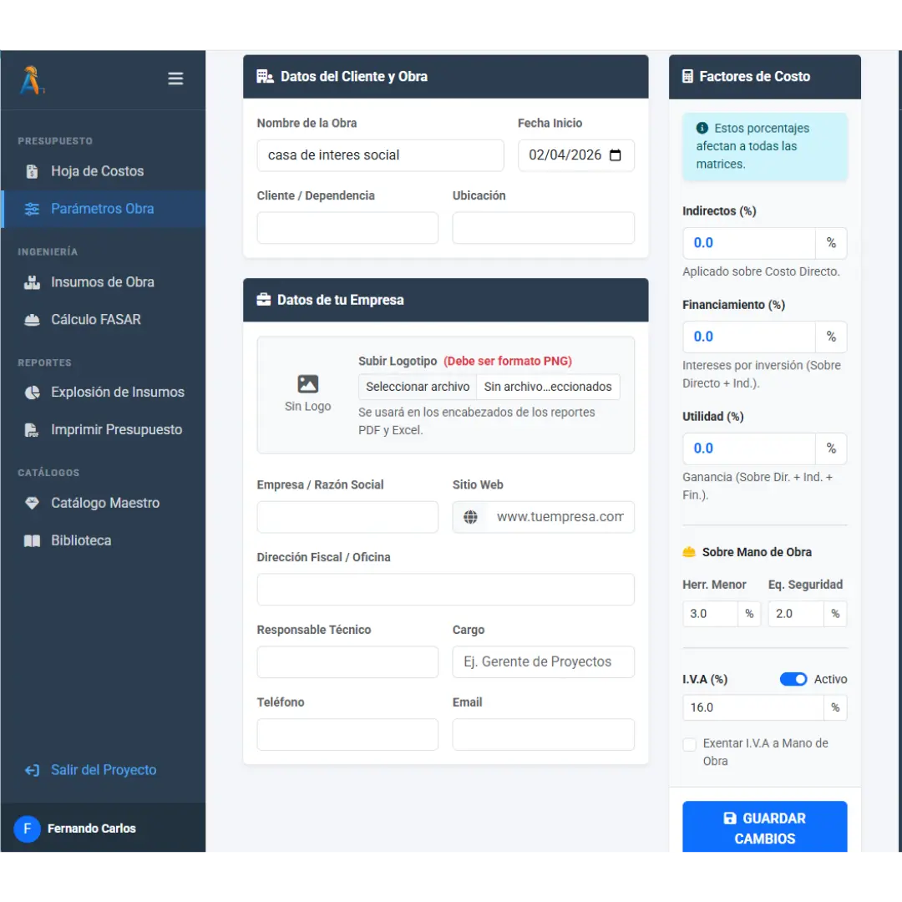Screen dimensions: 902x902
Task: Toggle the I.V.A Activo switch
Action: pos(793,679)
